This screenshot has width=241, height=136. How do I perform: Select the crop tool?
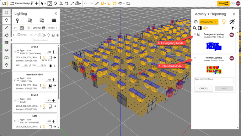pos(67,3)
